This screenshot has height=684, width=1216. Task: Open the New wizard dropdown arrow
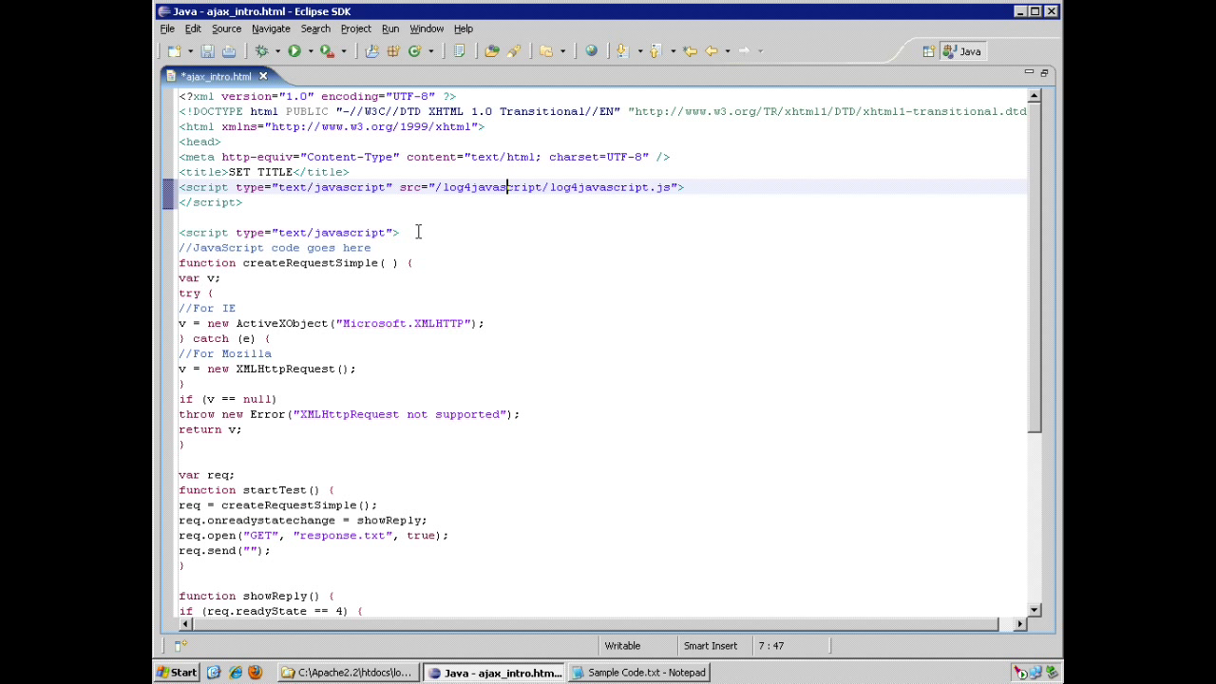tap(190, 51)
